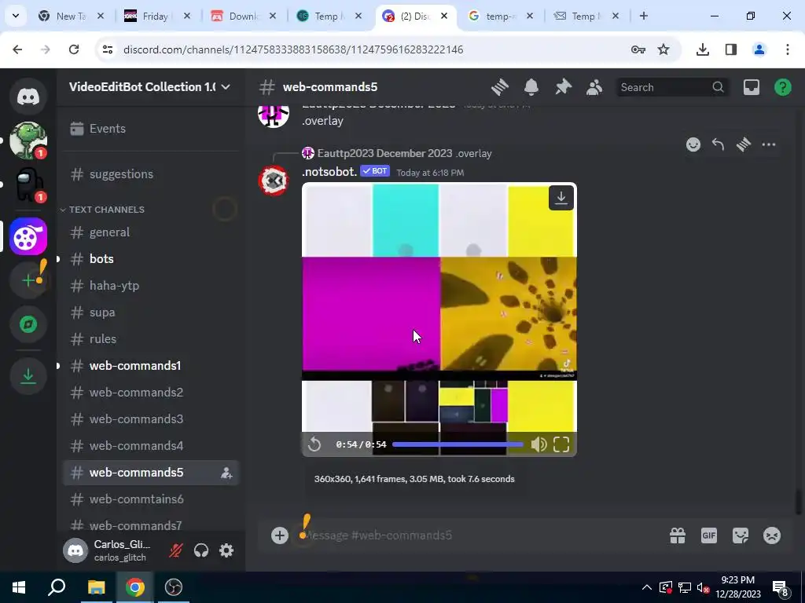Replay the video with restart button
This screenshot has width=805, height=603.
[314, 444]
